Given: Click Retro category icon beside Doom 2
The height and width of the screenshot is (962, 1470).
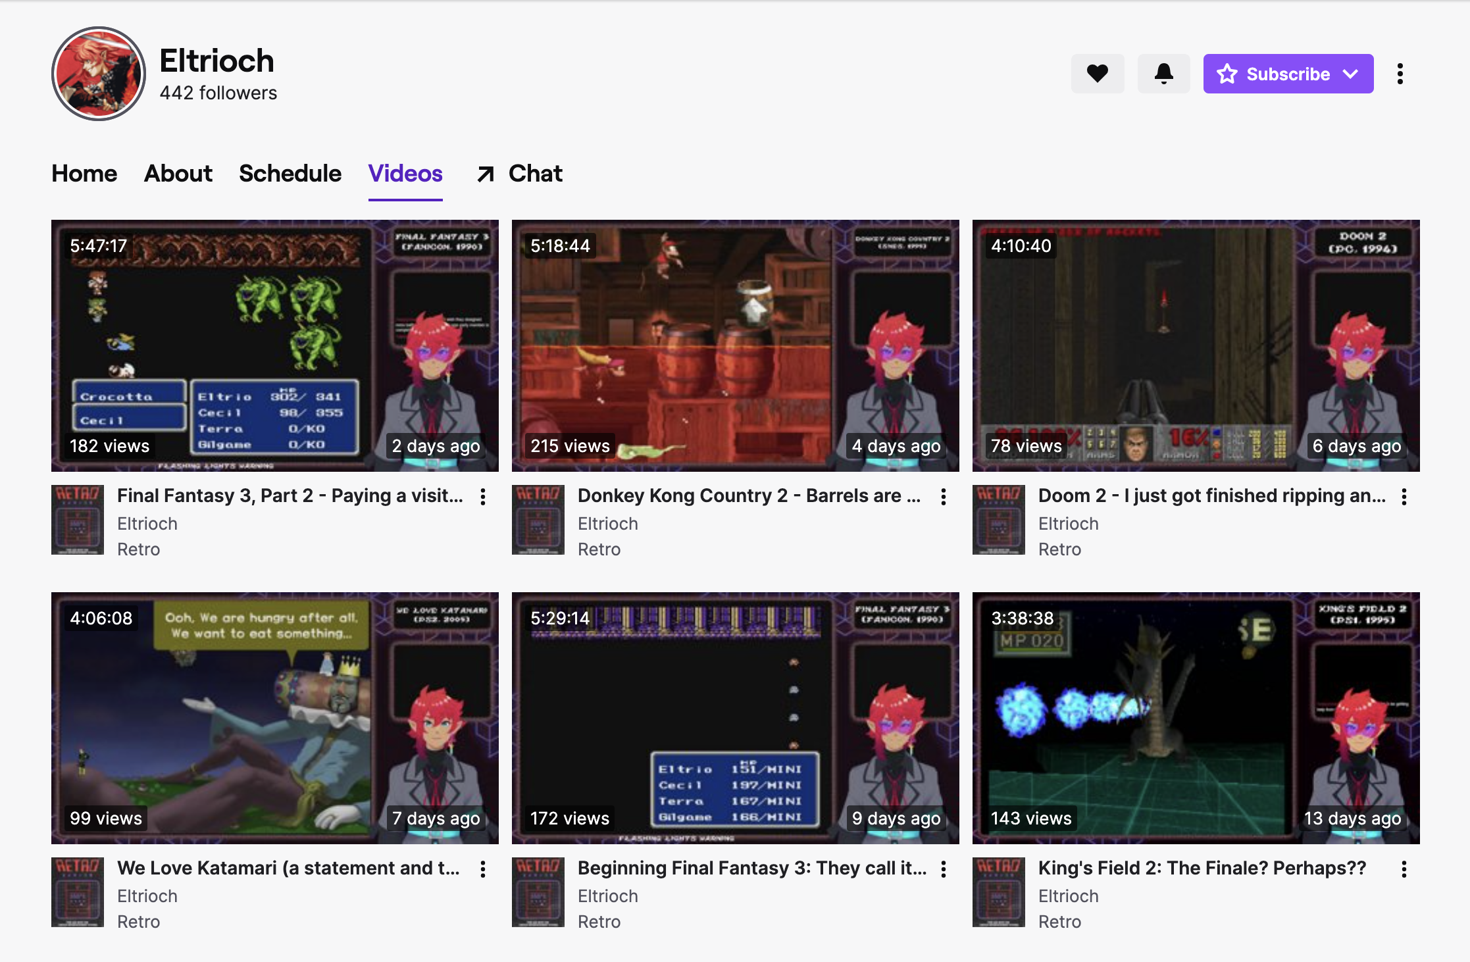Looking at the screenshot, I should [999, 520].
